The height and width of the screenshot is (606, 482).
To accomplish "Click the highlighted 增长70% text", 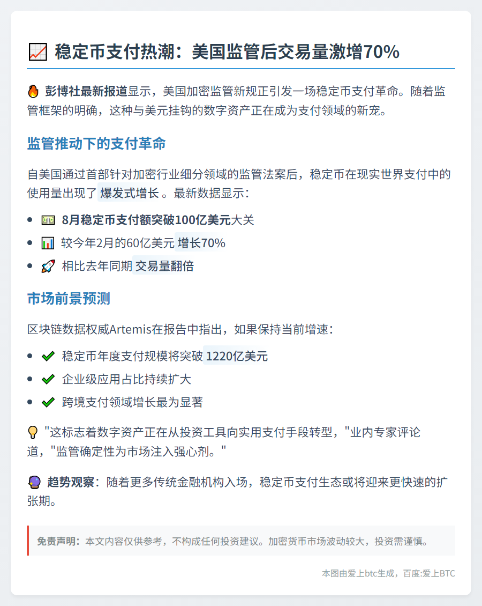I will pos(201,243).
